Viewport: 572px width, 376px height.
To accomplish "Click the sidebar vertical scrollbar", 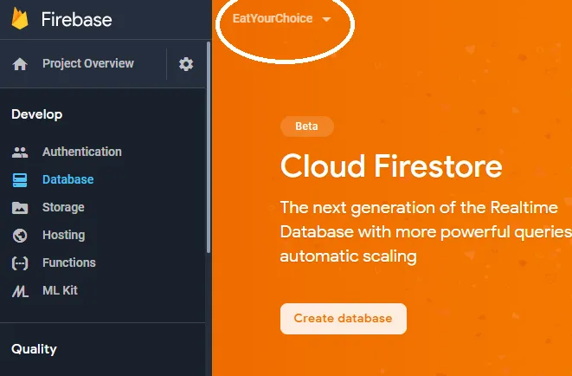I will click(209, 173).
